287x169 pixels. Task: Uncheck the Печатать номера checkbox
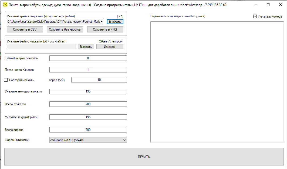[255, 16]
